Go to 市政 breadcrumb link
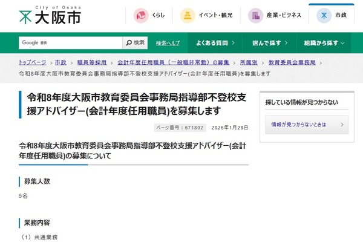The width and height of the screenshot is (363, 242). [60, 62]
